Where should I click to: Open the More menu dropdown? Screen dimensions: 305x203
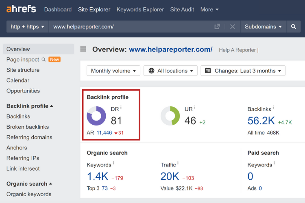pos(209,9)
